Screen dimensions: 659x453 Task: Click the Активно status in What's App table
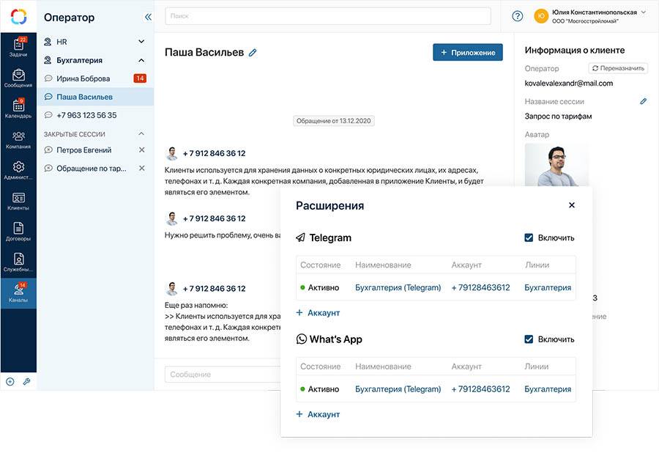click(320, 389)
